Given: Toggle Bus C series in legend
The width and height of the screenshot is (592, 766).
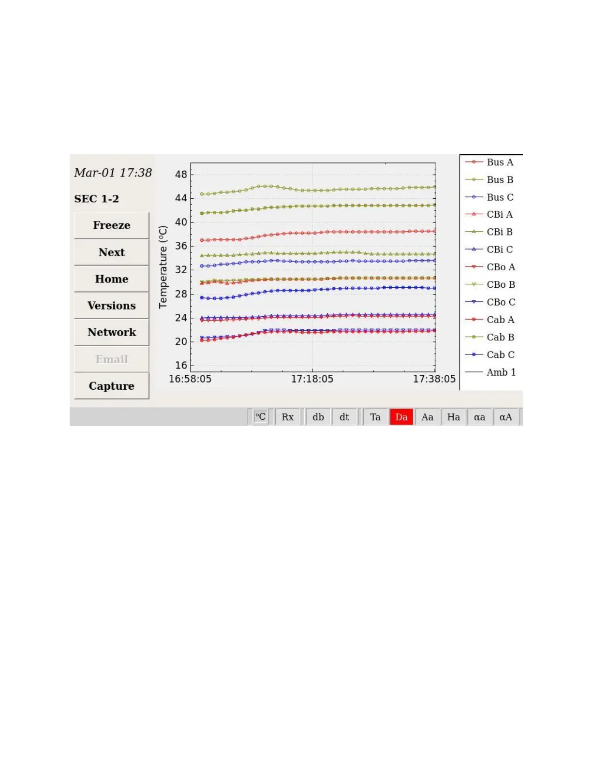Looking at the screenshot, I should pos(489,197).
